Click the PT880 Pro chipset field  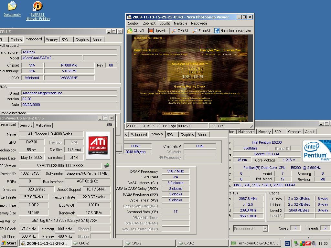point(69,65)
